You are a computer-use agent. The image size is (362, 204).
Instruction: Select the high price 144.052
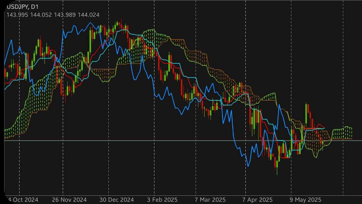(x=41, y=15)
